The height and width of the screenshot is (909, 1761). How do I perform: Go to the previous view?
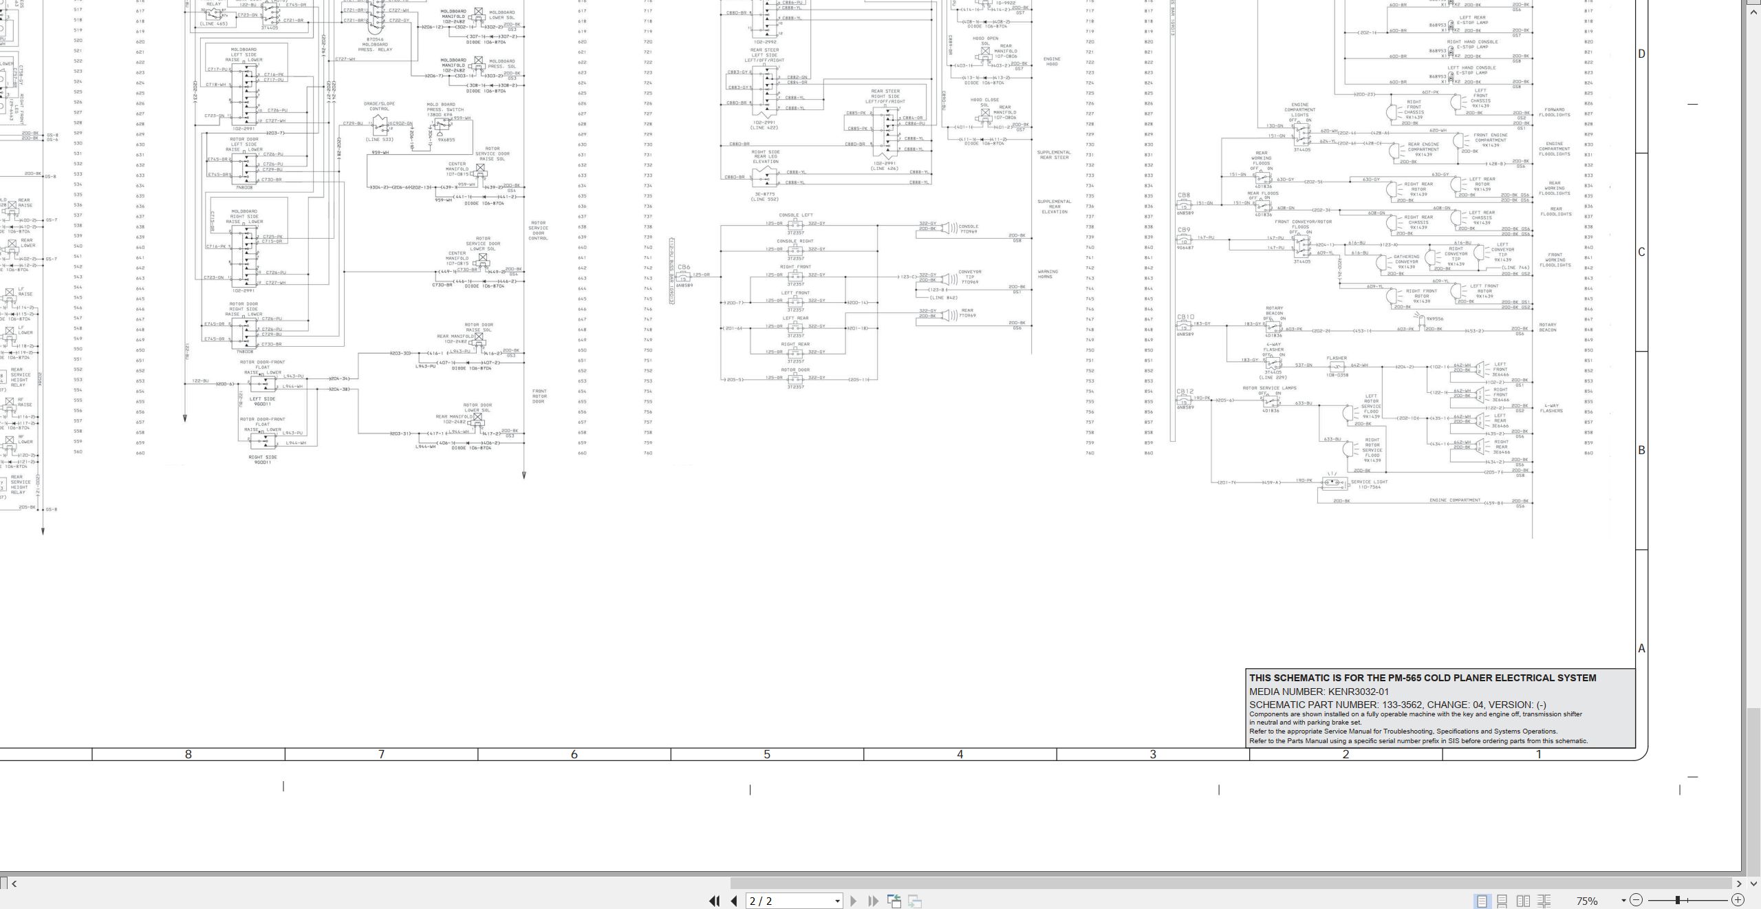pyautogui.click(x=894, y=901)
